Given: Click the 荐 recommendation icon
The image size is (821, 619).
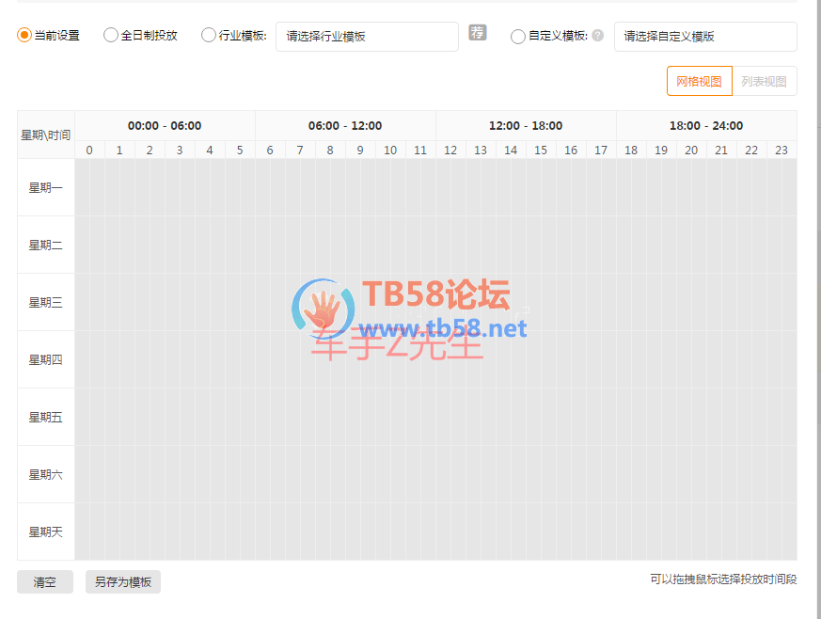Looking at the screenshot, I should point(478,33).
